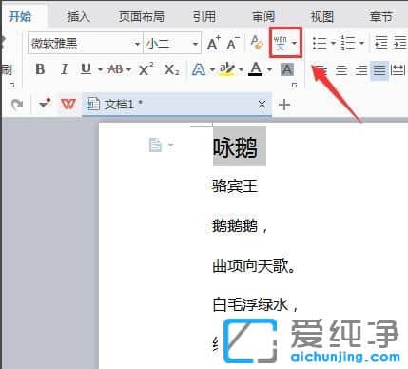Expand bullet list style dropdown
The height and width of the screenshot is (369, 408).
coord(333,43)
